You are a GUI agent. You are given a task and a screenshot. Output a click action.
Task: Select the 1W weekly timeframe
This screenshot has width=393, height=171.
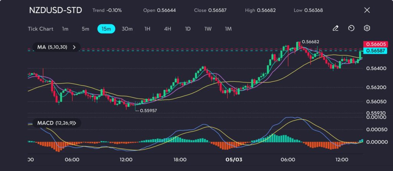pos(208,29)
